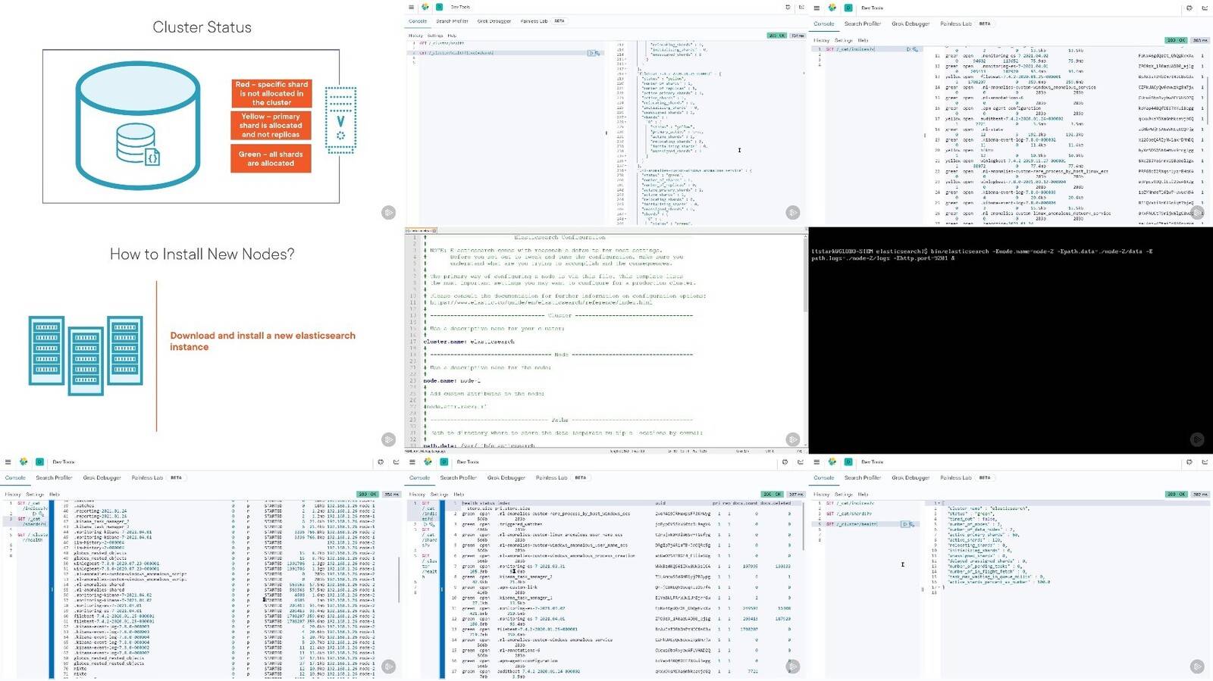Click Elastic logo in bottom-left Dev Tools window

(24, 462)
